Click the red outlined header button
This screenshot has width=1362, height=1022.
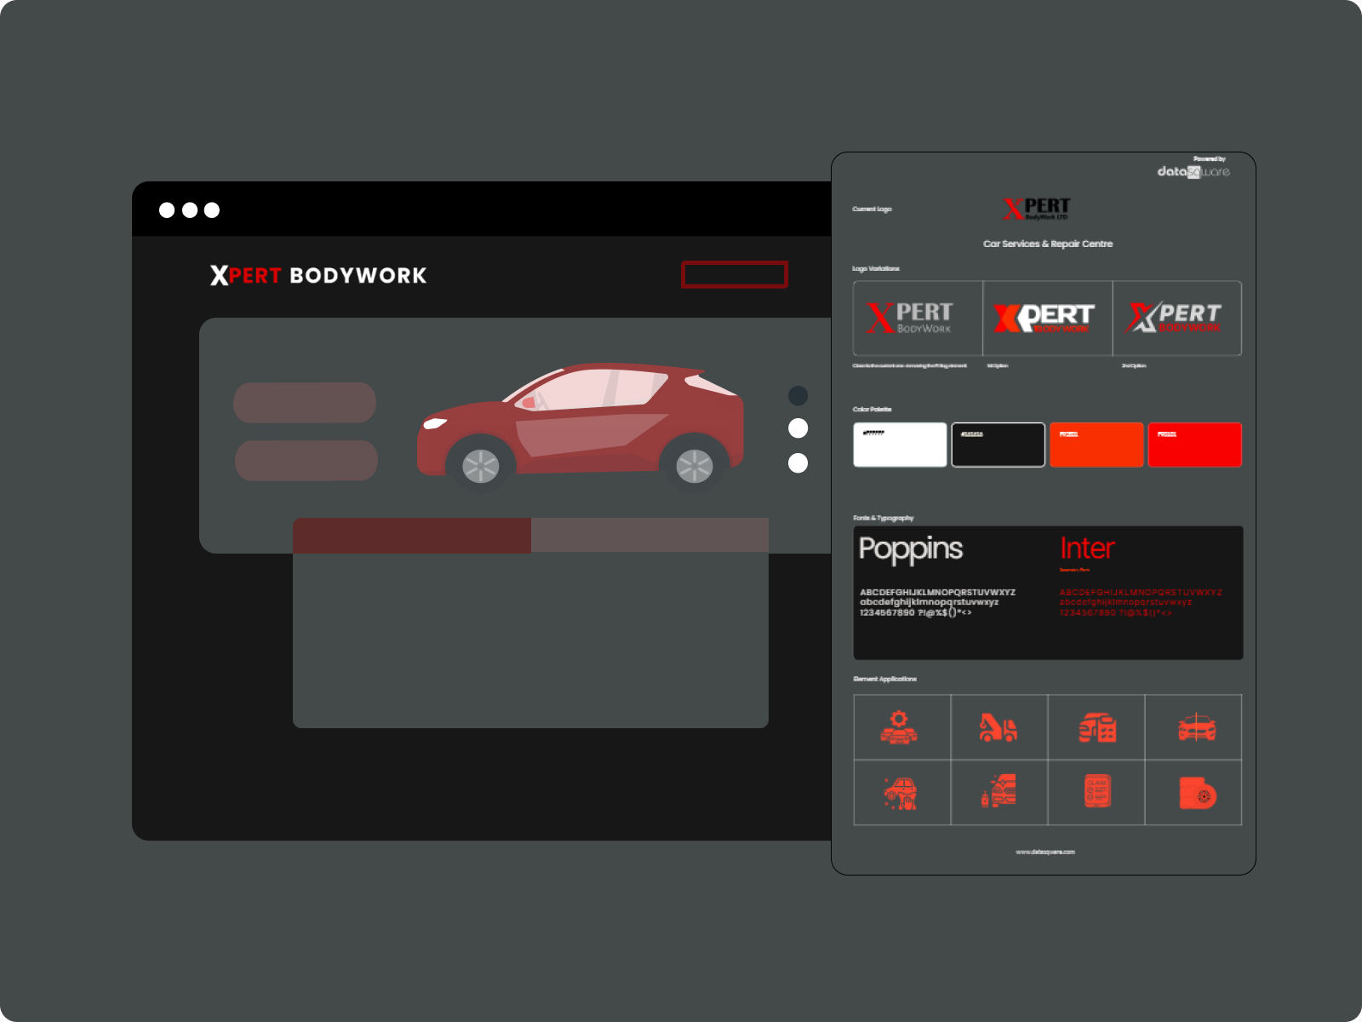(x=734, y=274)
